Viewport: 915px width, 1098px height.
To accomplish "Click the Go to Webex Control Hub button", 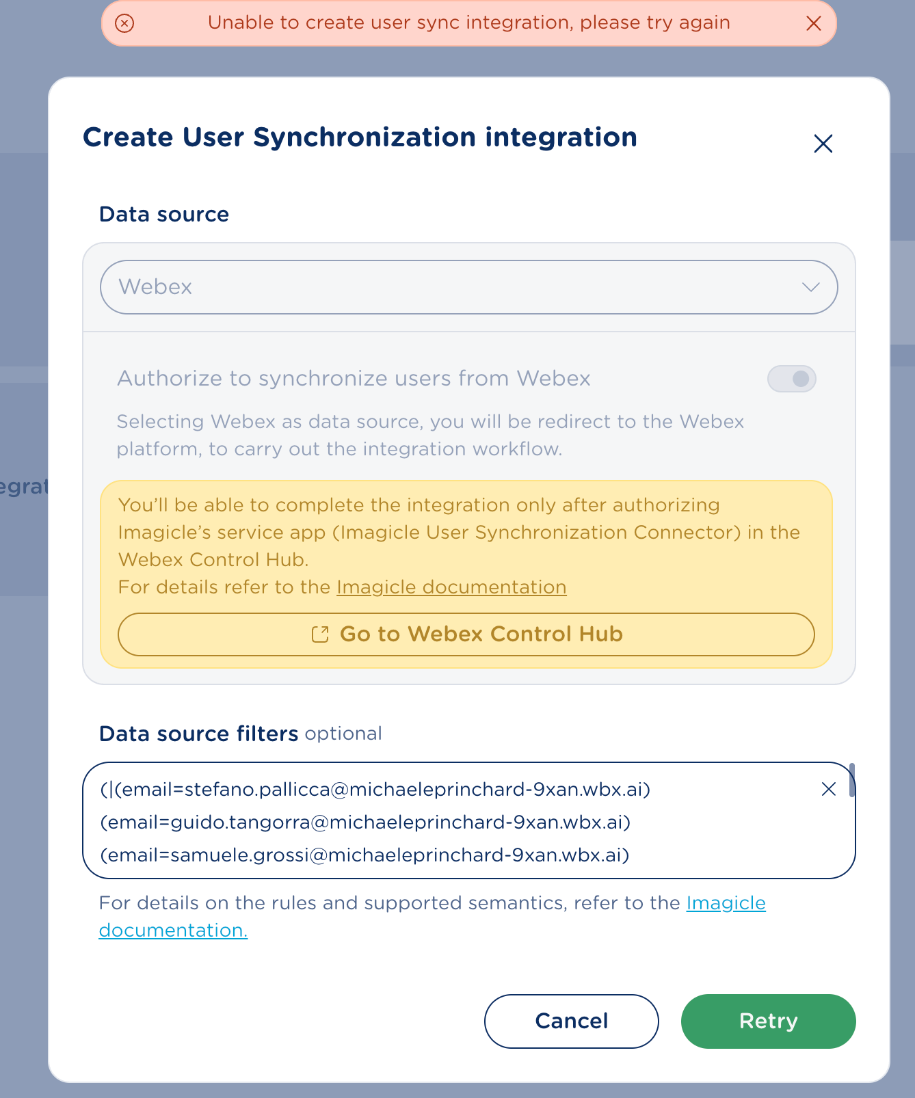I will click(x=466, y=634).
